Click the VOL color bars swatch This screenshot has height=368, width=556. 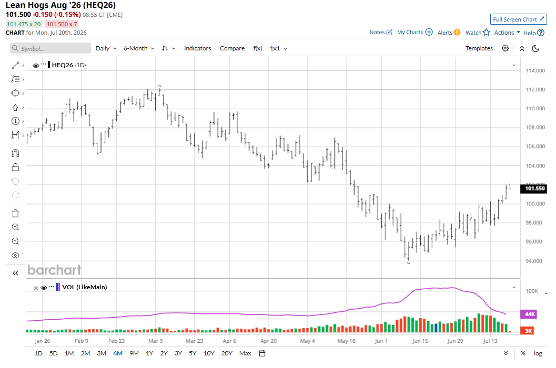click(x=58, y=287)
